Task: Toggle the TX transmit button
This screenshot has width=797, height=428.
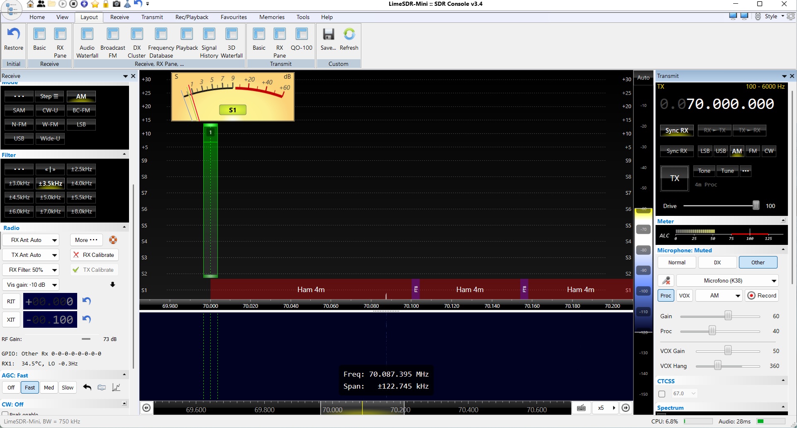Action: pos(674,178)
